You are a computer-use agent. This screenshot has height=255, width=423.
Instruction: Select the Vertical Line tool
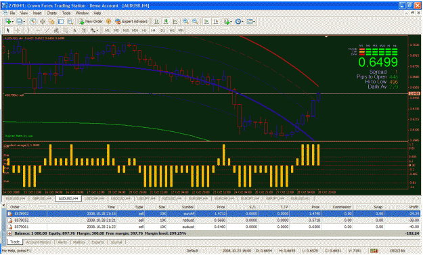pyautogui.click(x=28, y=30)
